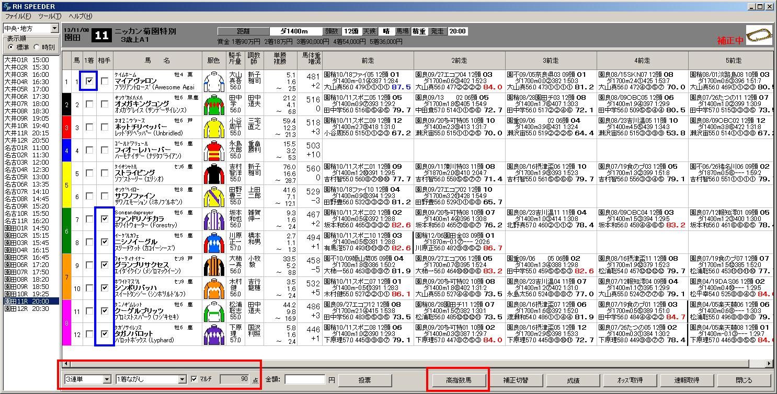Click the ニッカン菊園特別 race title
The width and height of the screenshot is (777, 394).
(x=145, y=31)
